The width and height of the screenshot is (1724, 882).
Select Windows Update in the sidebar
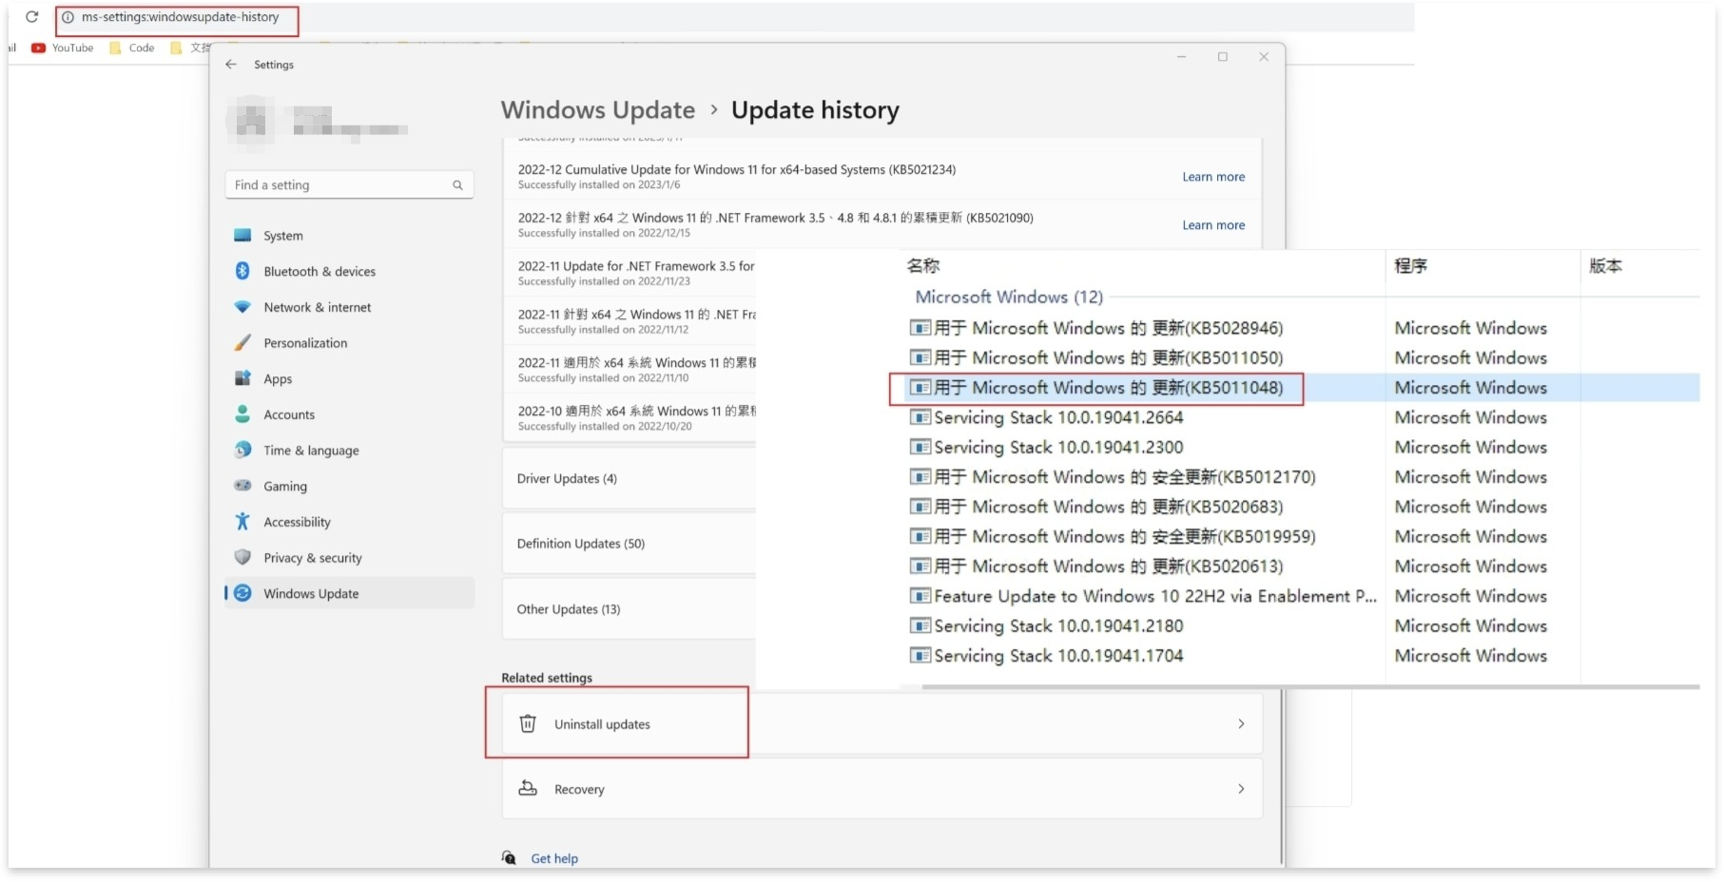(310, 593)
